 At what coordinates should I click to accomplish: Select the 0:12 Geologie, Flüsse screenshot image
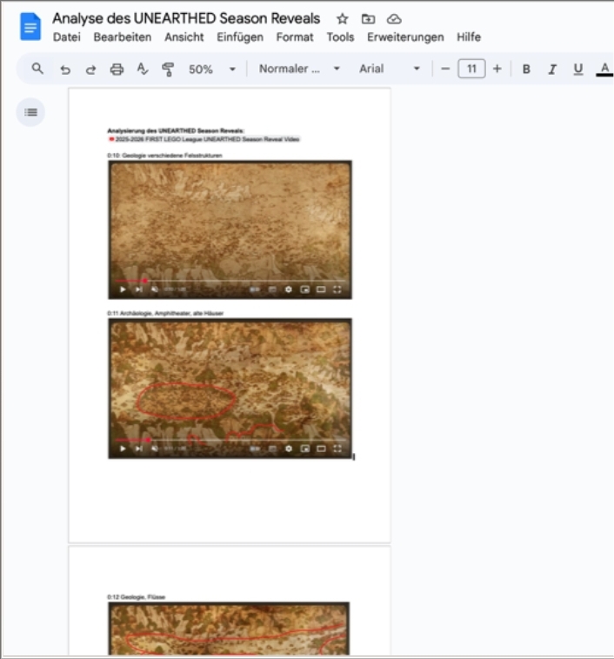pyautogui.click(x=229, y=629)
